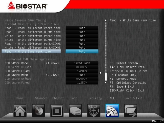Open Read-Read different DIMMs time Auto value
This screenshot has width=164, height=123.
(82, 32)
